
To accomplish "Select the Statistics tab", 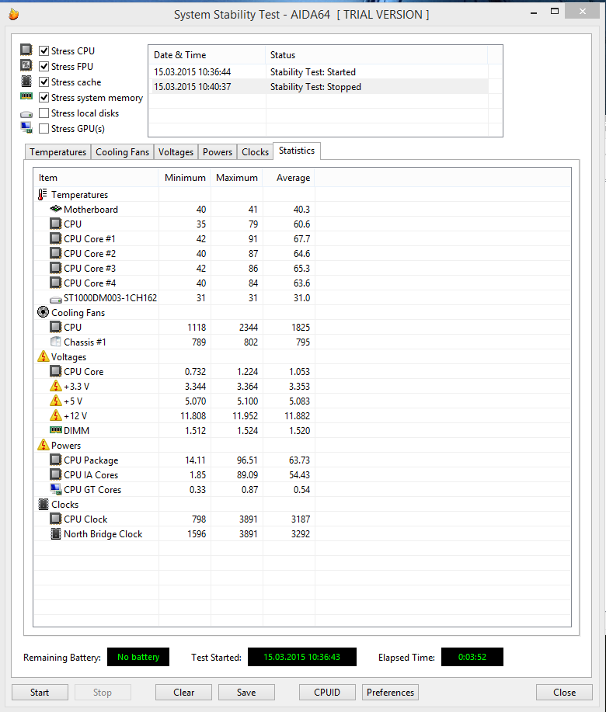I will [297, 151].
